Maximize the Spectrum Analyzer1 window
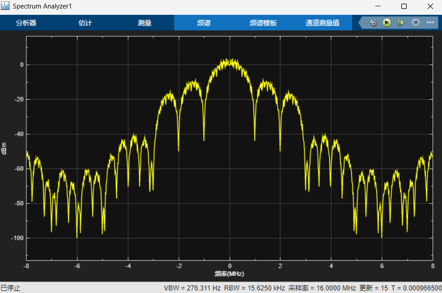442x293 pixels. click(x=404, y=6)
